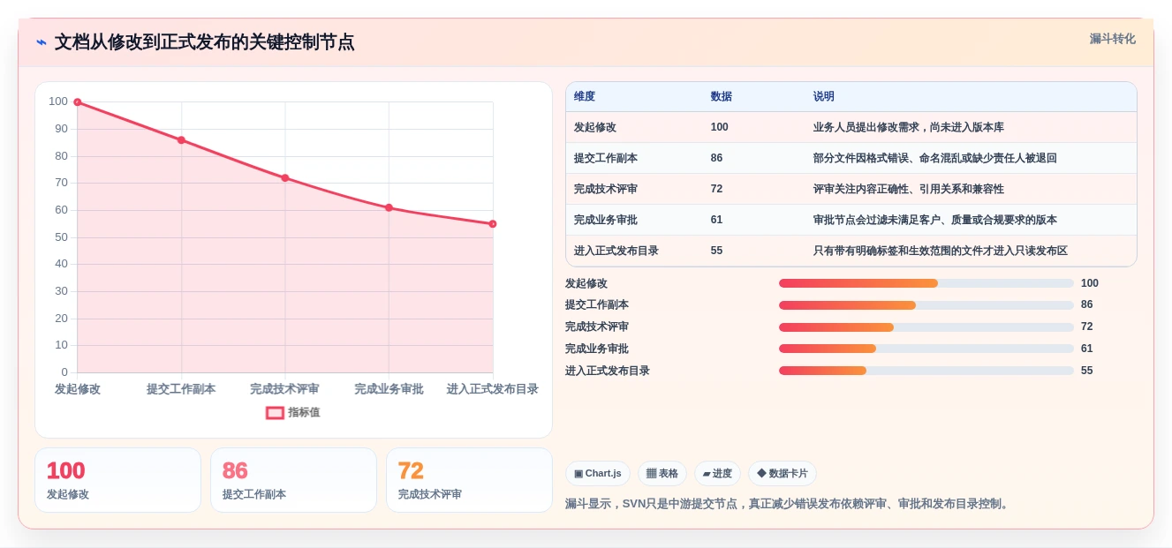Click the 提交工作副本 progress bar
Image resolution: width=1172 pixels, height=548 pixels.
pyautogui.click(x=926, y=305)
